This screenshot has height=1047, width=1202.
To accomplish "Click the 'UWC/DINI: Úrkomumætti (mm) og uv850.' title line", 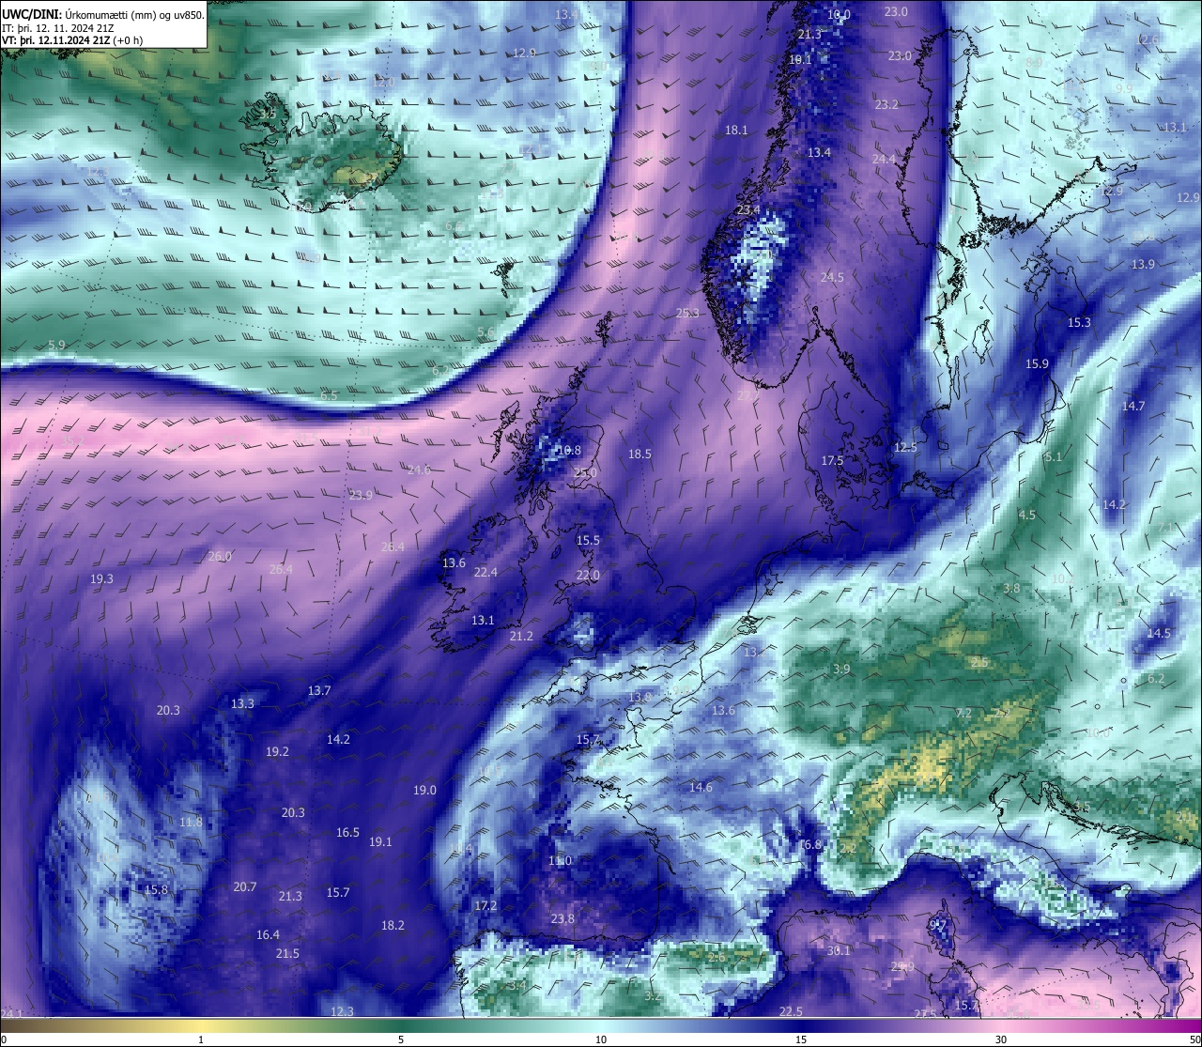I will point(103,14).
